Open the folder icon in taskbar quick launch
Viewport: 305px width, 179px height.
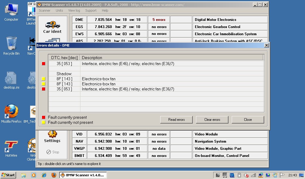tap(24, 175)
